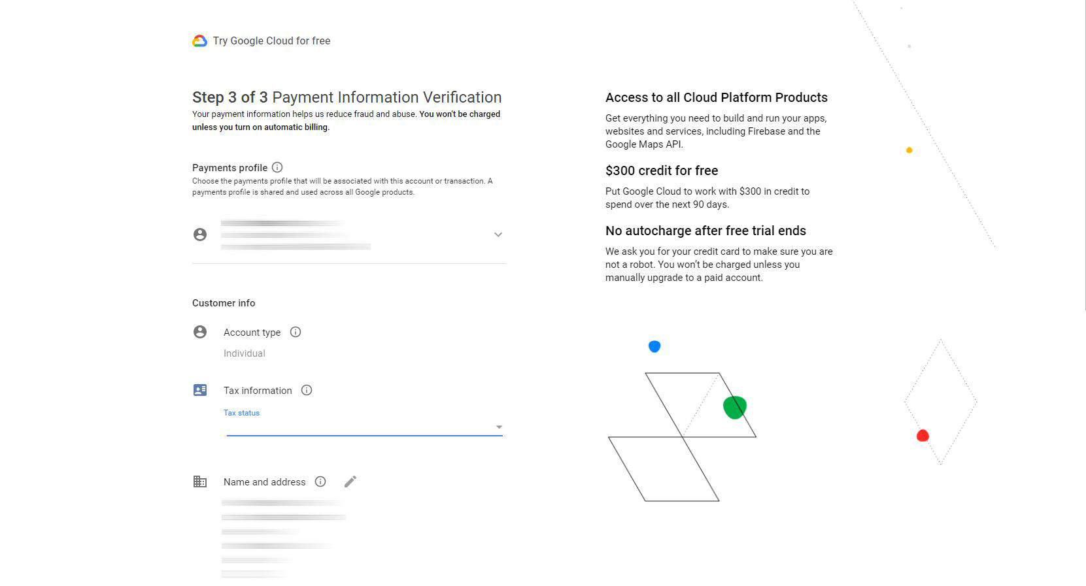Click 'Try Google Cloud for free' title

tap(271, 41)
